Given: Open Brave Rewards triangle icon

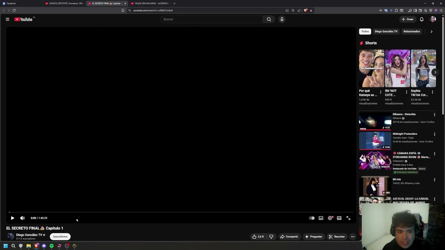Looking at the screenshot, I should click(311, 10).
